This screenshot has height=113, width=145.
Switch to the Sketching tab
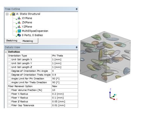[12, 41]
